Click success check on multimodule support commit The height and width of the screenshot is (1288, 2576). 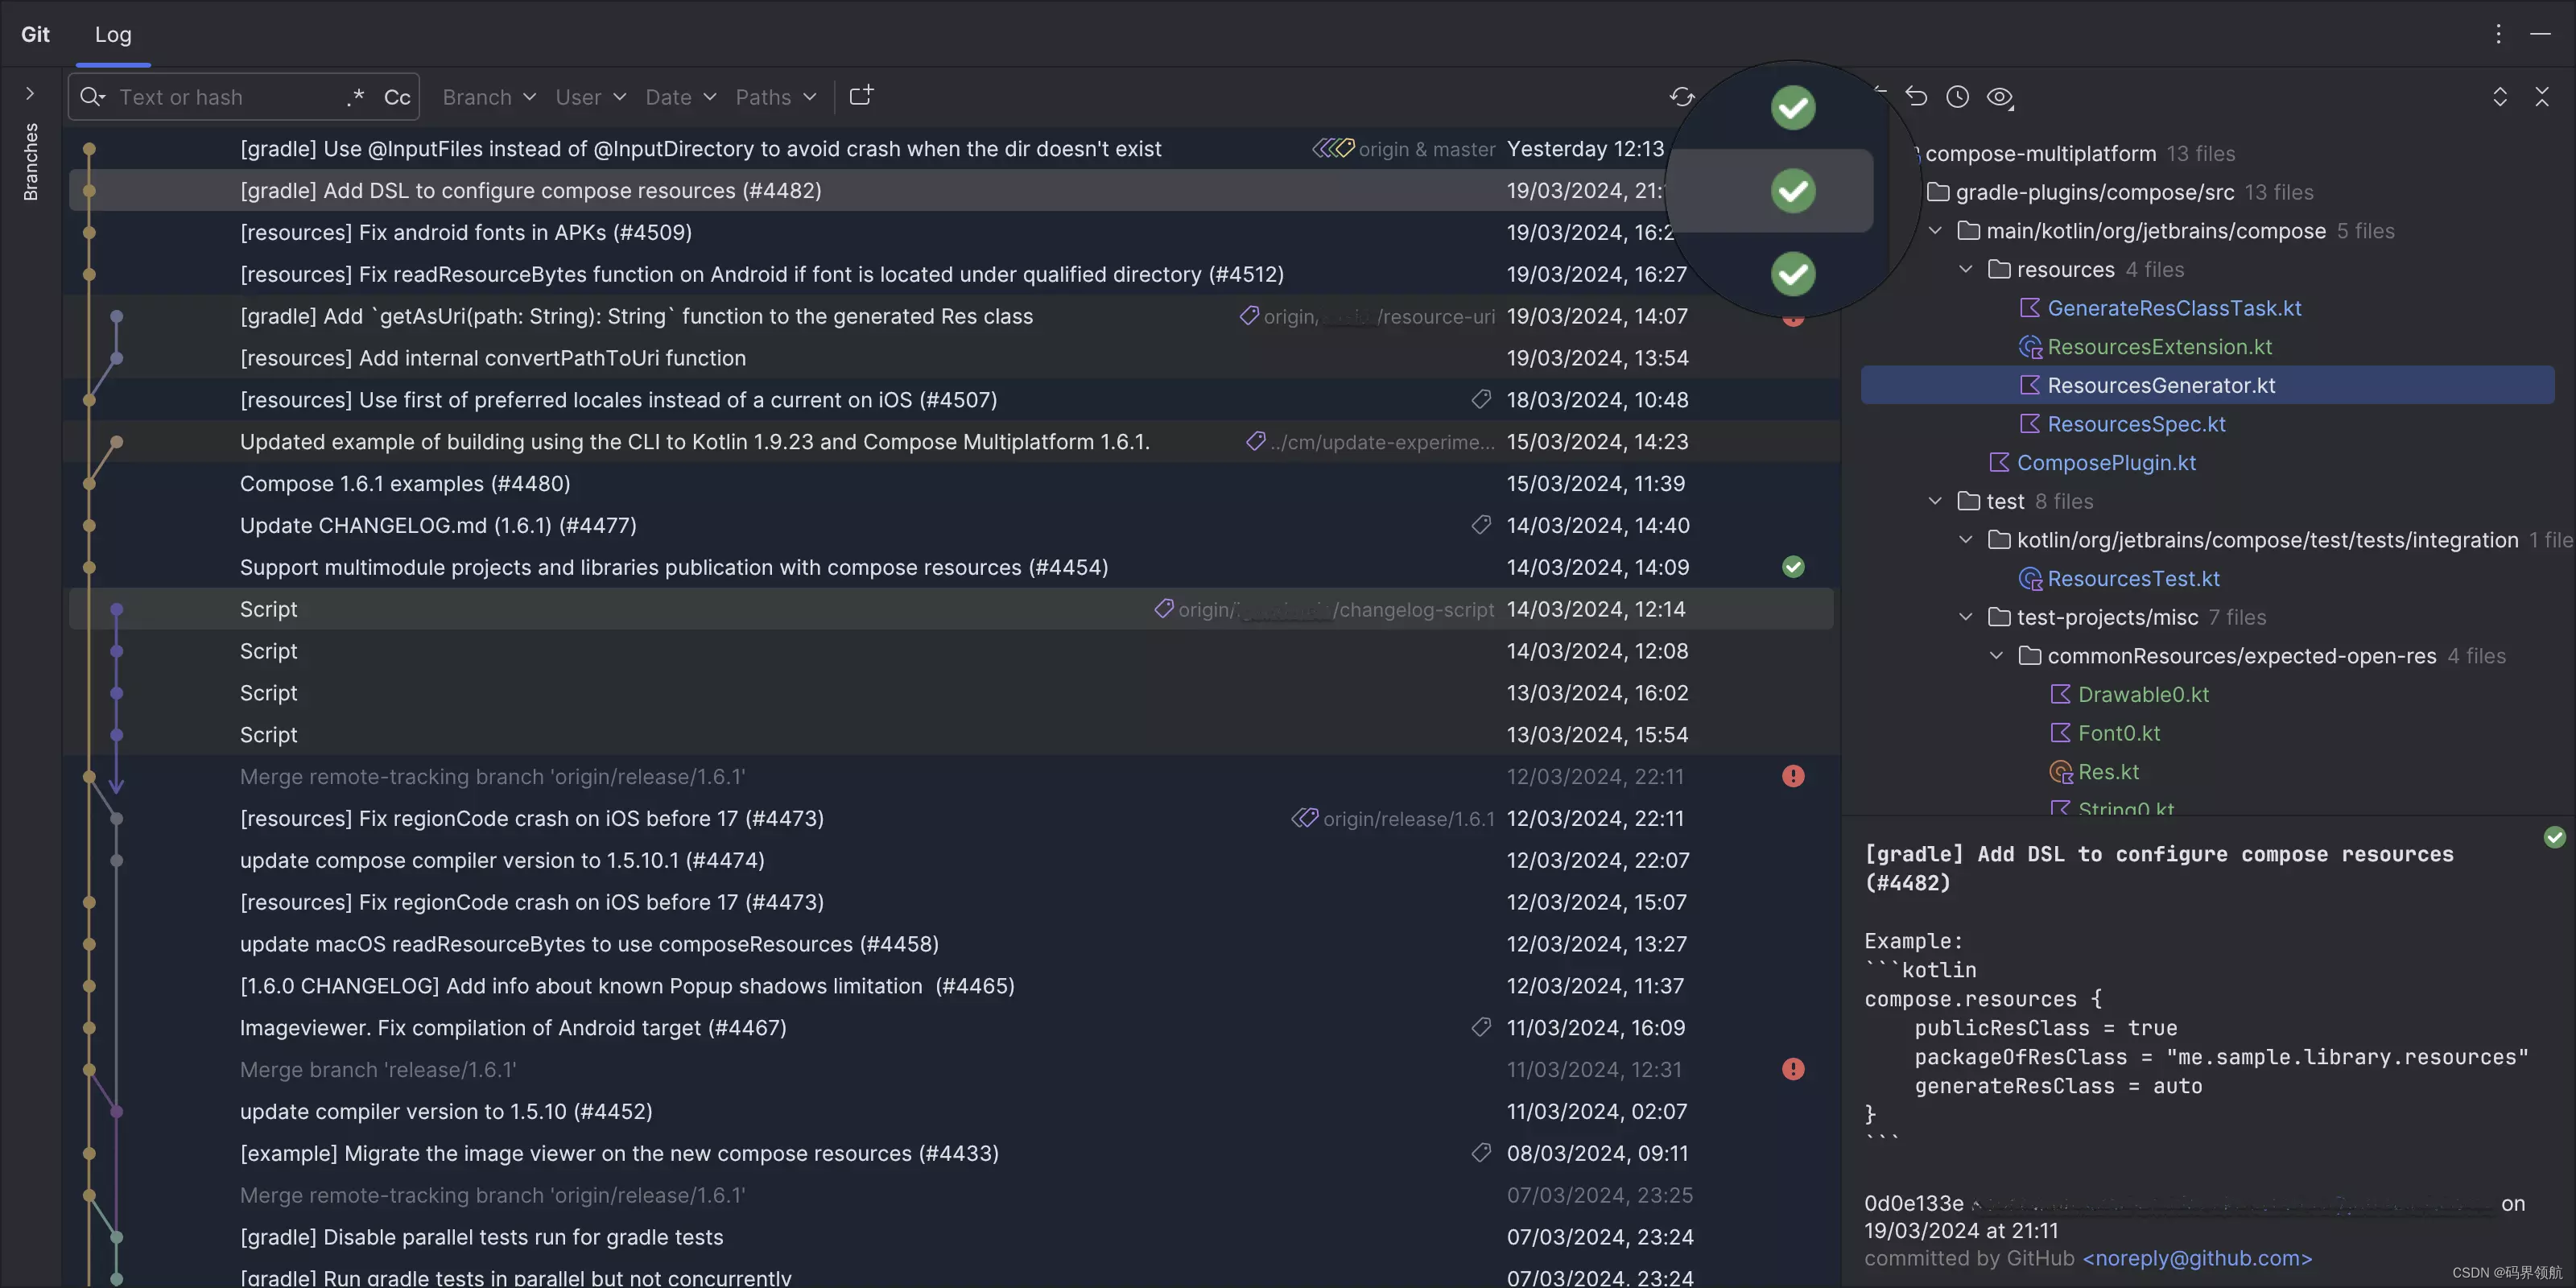click(x=1793, y=567)
